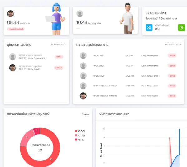This screenshot has height=167, width=187.
Task: Click the 10:47 time badge
Action: coord(59,57)
